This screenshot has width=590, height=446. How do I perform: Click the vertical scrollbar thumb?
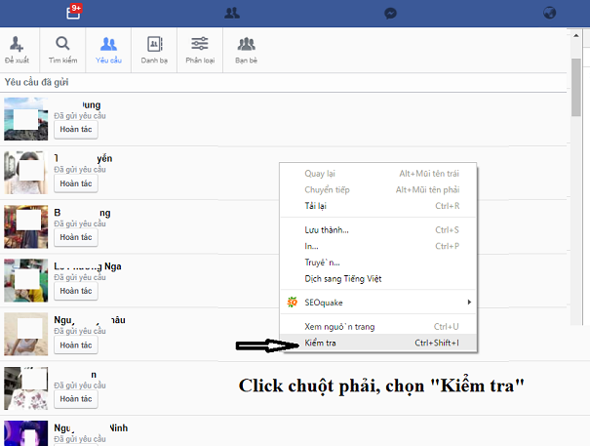pyautogui.click(x=576, y=87)
